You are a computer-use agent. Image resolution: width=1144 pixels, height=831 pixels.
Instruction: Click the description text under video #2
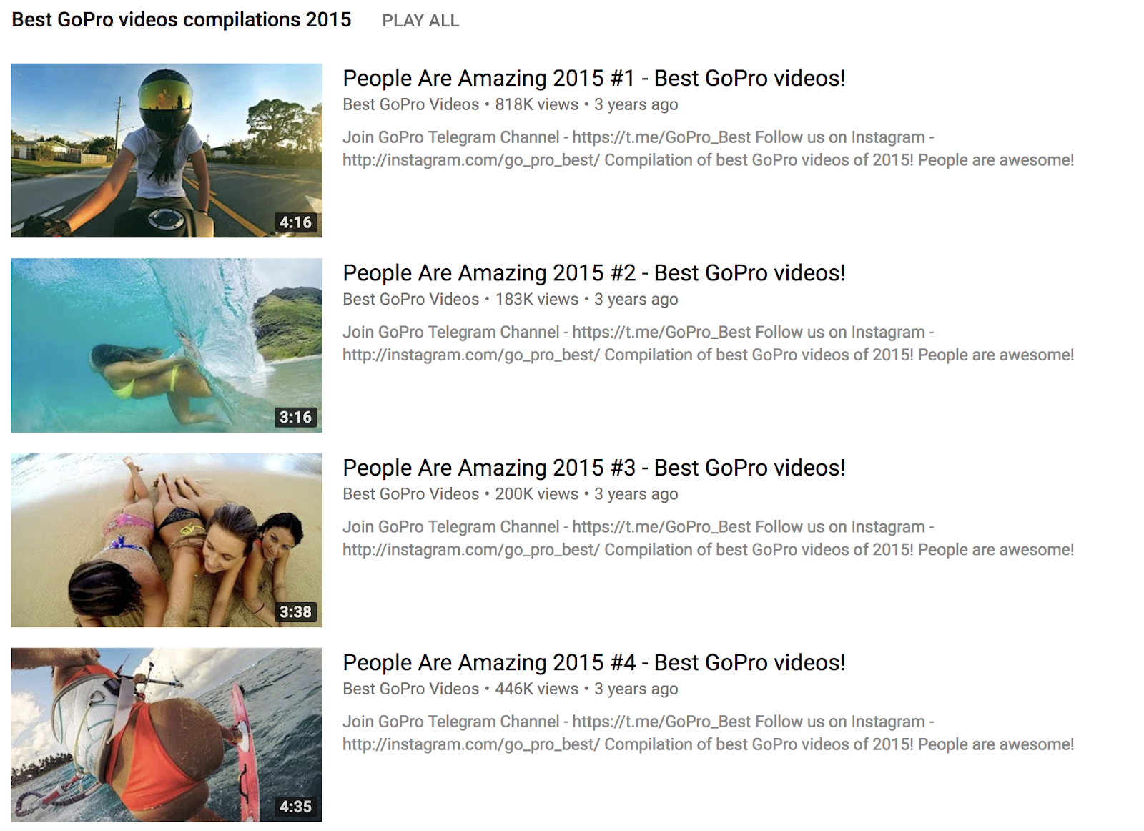(x=708, y=343)
